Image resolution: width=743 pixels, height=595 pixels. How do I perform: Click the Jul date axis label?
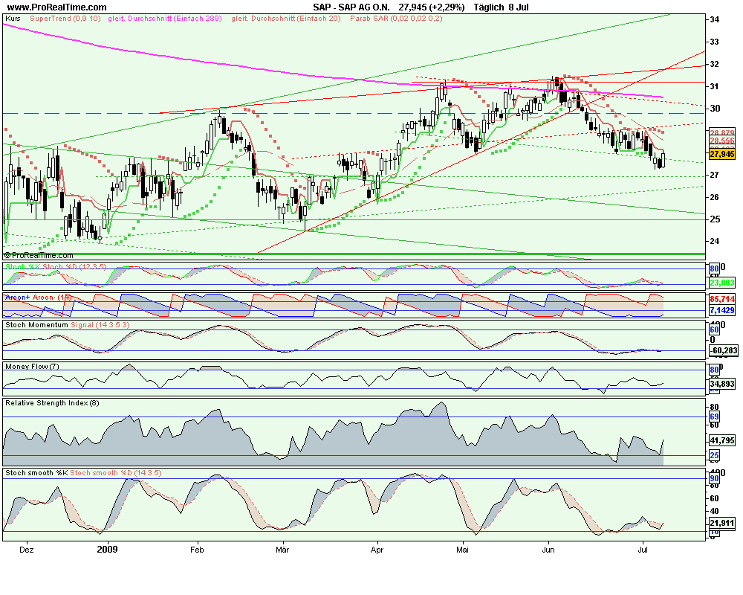(x=643, y=550)
